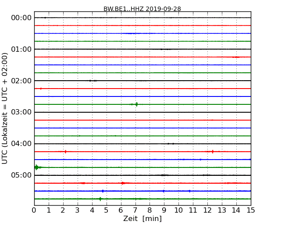Click the large green event at trace start near 04:45
Image resolution: width=285 pixels, height=228 pixels.
[37, 167]
